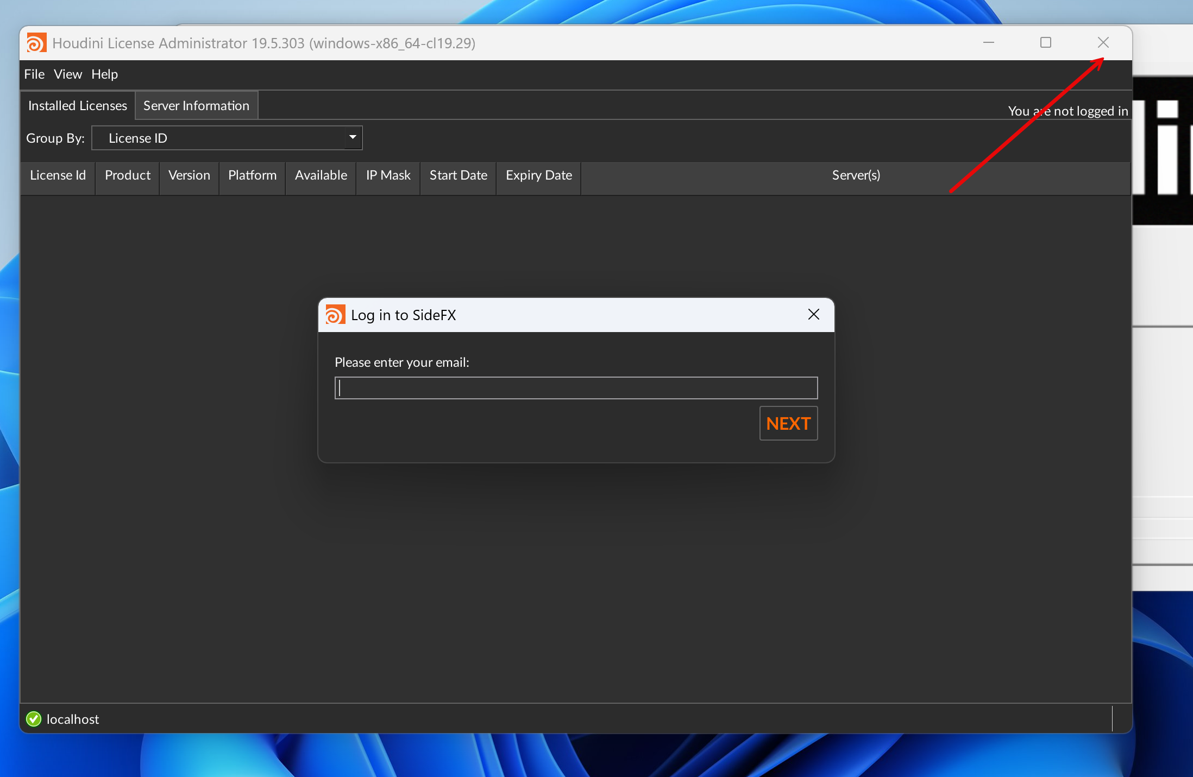Open the File menu
The image size is (1193, 777).
click(34, 74)
